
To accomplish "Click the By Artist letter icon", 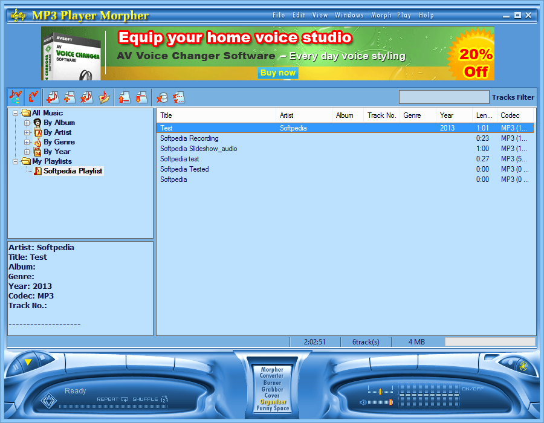I will tap(38, 132).
